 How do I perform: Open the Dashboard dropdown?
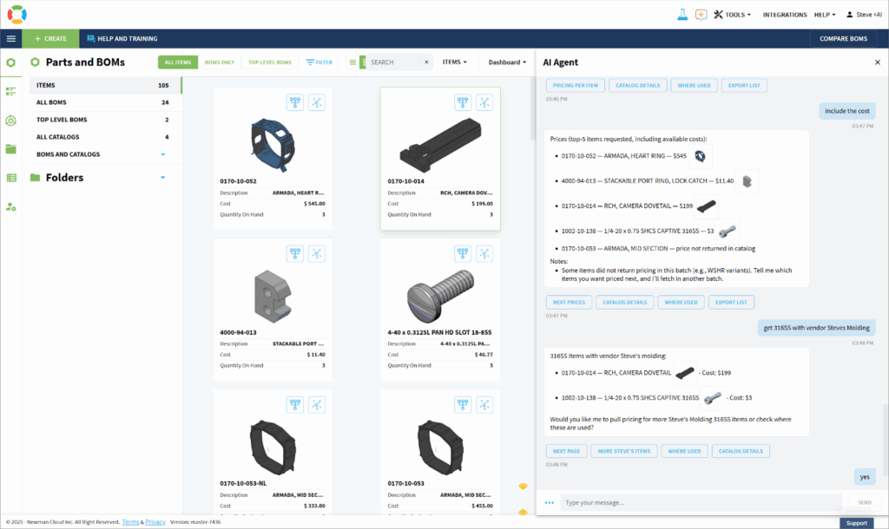click(x=508, y=62)
